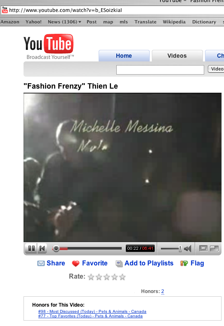Mute the video volume speaker icon
The image size is (224, 326).
point(188,248)
